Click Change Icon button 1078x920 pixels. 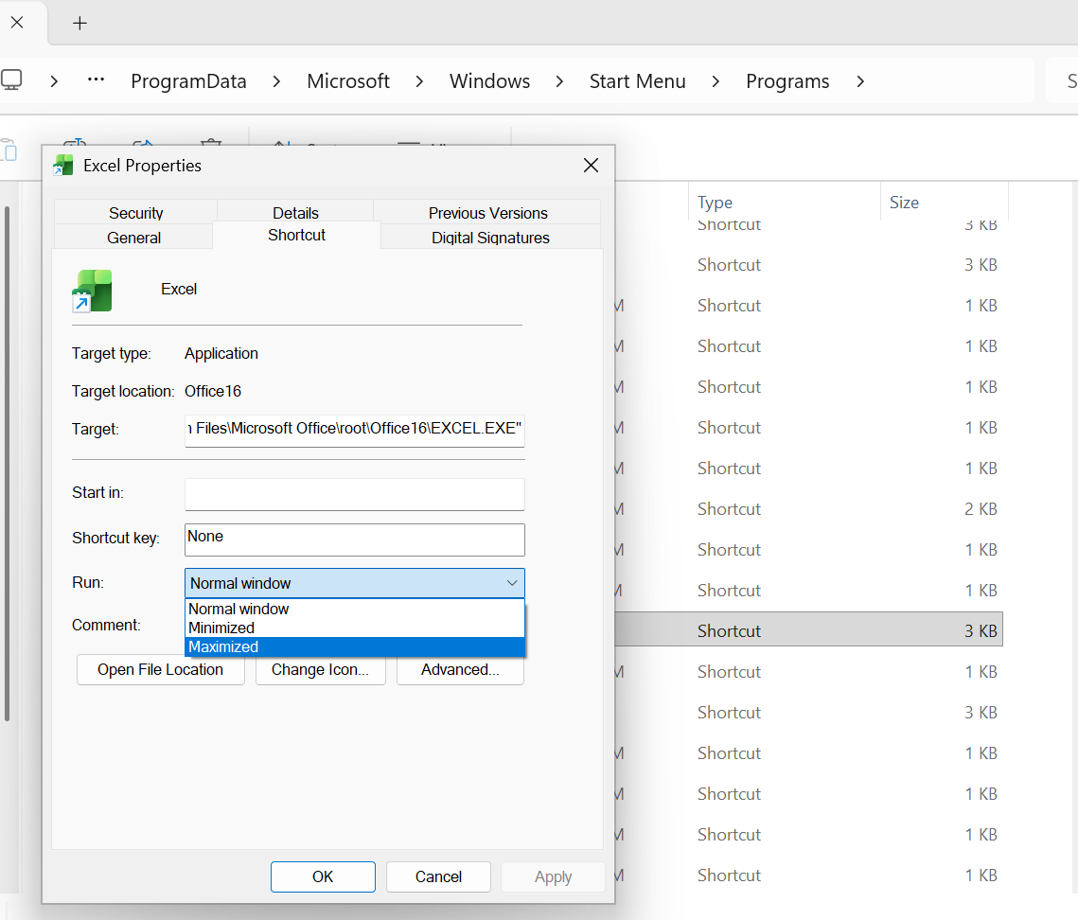[x=321, y=670]
